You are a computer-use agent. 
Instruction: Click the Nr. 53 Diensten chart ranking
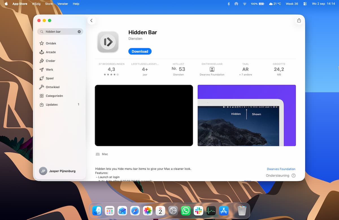click(178, 69)
